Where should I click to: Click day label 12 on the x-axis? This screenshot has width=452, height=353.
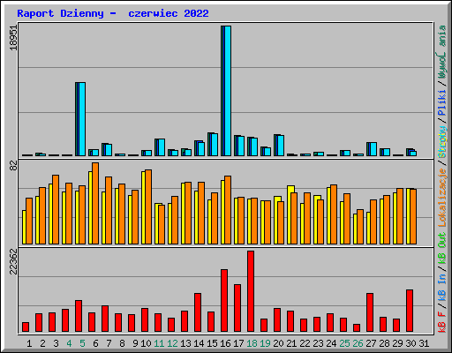[x=172, y=343]
